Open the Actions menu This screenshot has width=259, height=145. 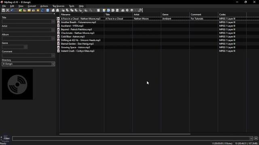pyautogui.click(x=44, y=6)
